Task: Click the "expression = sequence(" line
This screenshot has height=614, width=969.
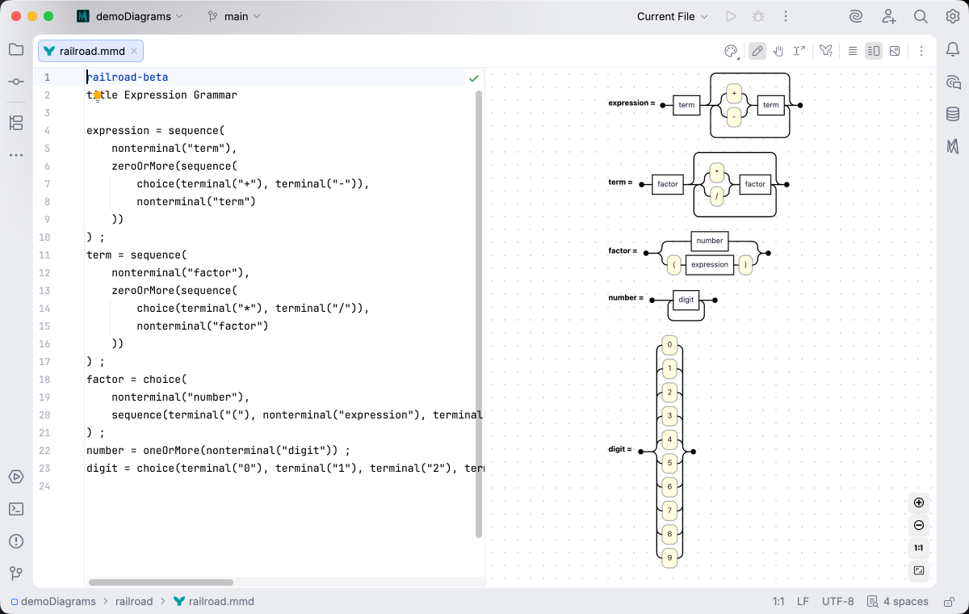Action: [155, 131]
